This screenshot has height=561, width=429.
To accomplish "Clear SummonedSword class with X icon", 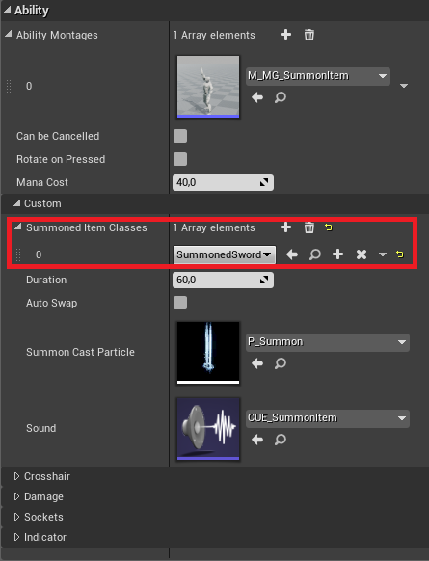I will click(x=362, y=254).
